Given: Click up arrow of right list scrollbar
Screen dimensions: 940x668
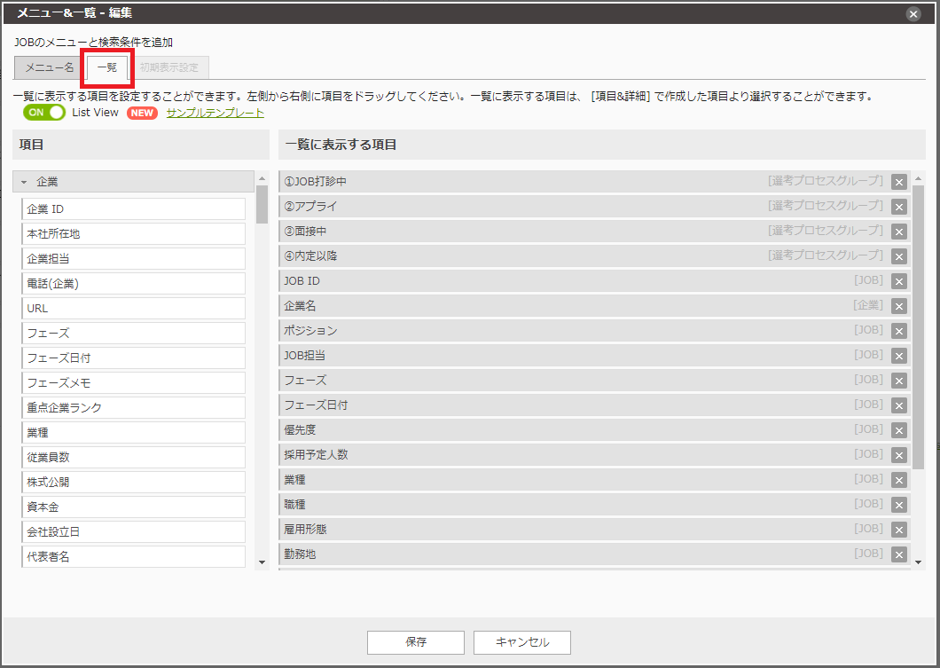Looking at the screenshot, I should [919, 178].
